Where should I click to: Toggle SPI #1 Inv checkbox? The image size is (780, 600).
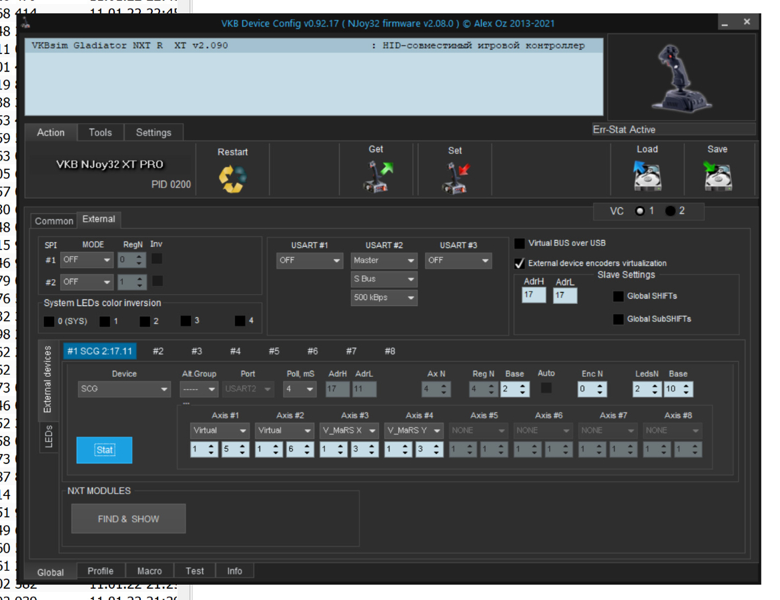[x=157, y=259]
